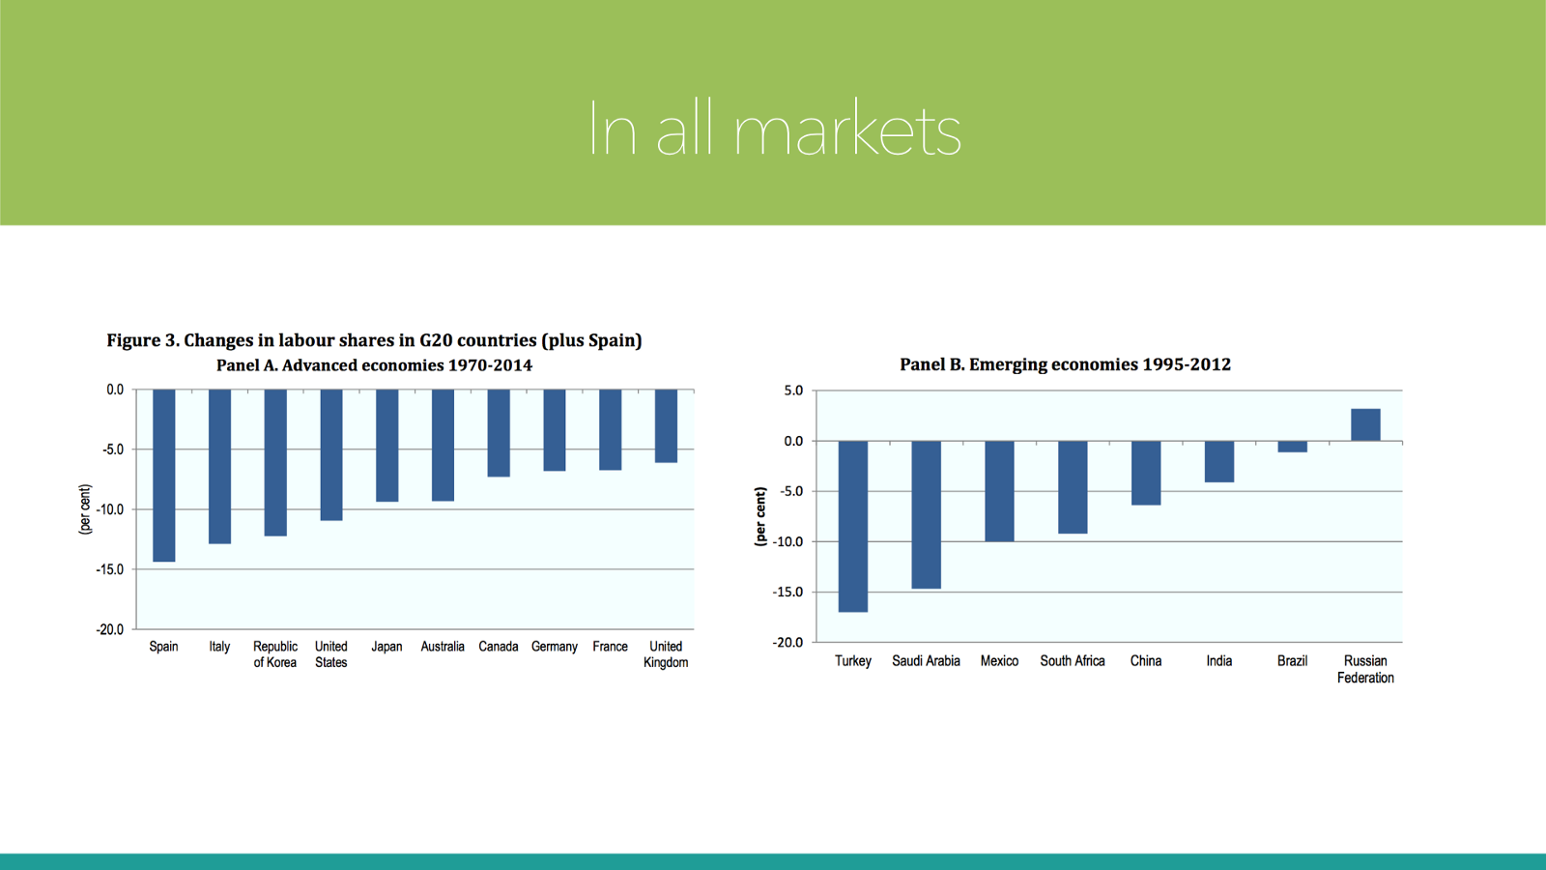1546x870 pixels.
Task: Select the United States bar
Action: (x=331, y=455)
